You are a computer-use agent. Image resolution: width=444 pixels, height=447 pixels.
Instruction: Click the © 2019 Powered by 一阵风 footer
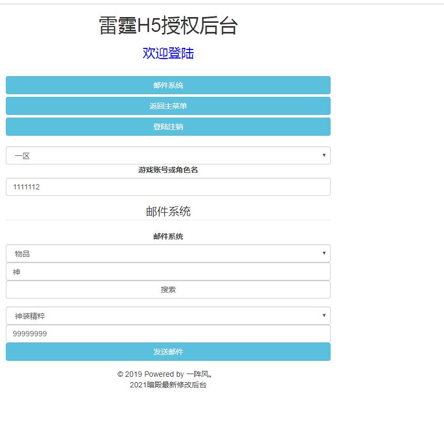pos(166,374)
